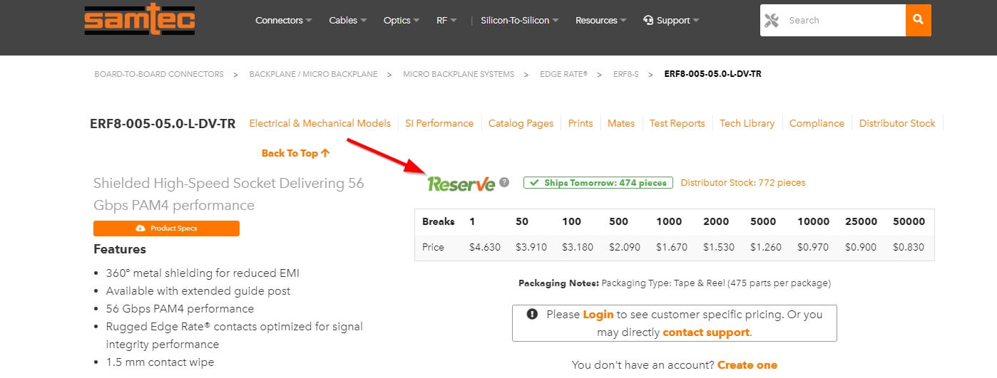Image resolution: width=997 pixels, height=378 pixels.
Task: Click the ERF8-005-05.0-L-DV-TR part number heading
Action: (163, 124)
